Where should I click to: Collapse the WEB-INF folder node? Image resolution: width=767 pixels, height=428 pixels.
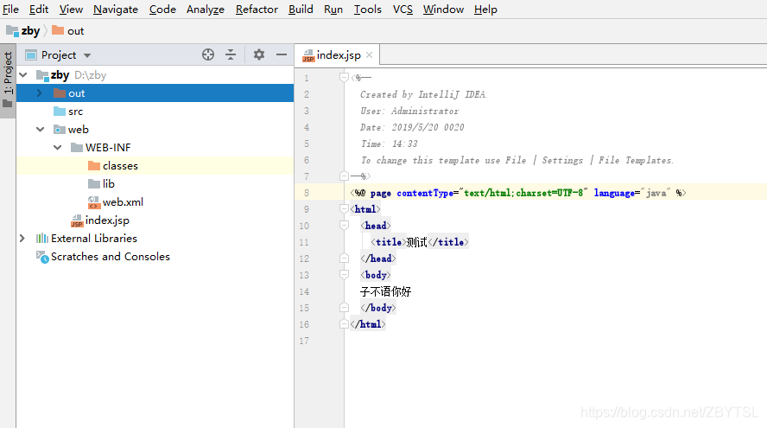(x=57, y=147)
